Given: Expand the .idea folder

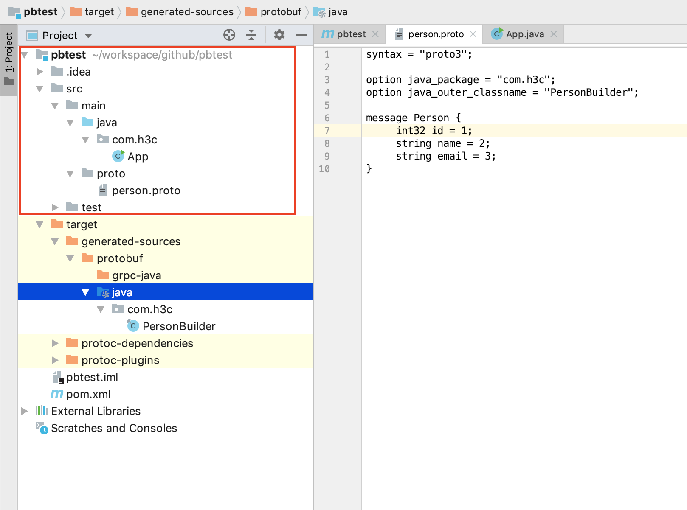Looking at the screenshot, I should coord(40,72).
